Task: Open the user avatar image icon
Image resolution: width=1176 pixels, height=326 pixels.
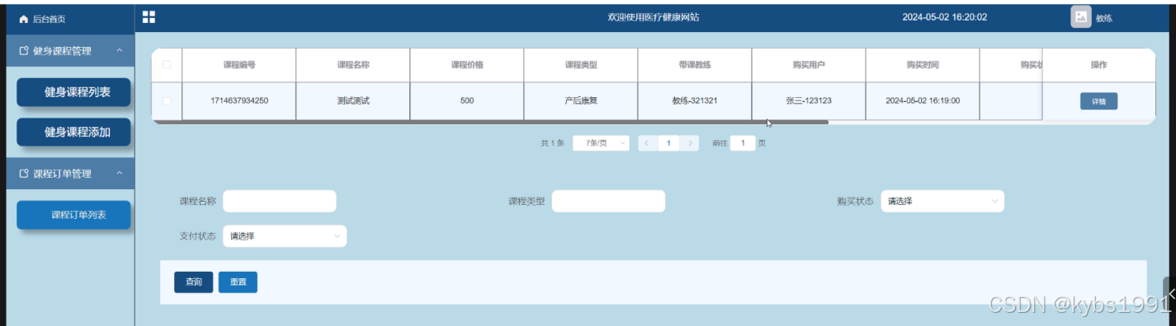Action: pyautogui.click(x=1081, y=16)
